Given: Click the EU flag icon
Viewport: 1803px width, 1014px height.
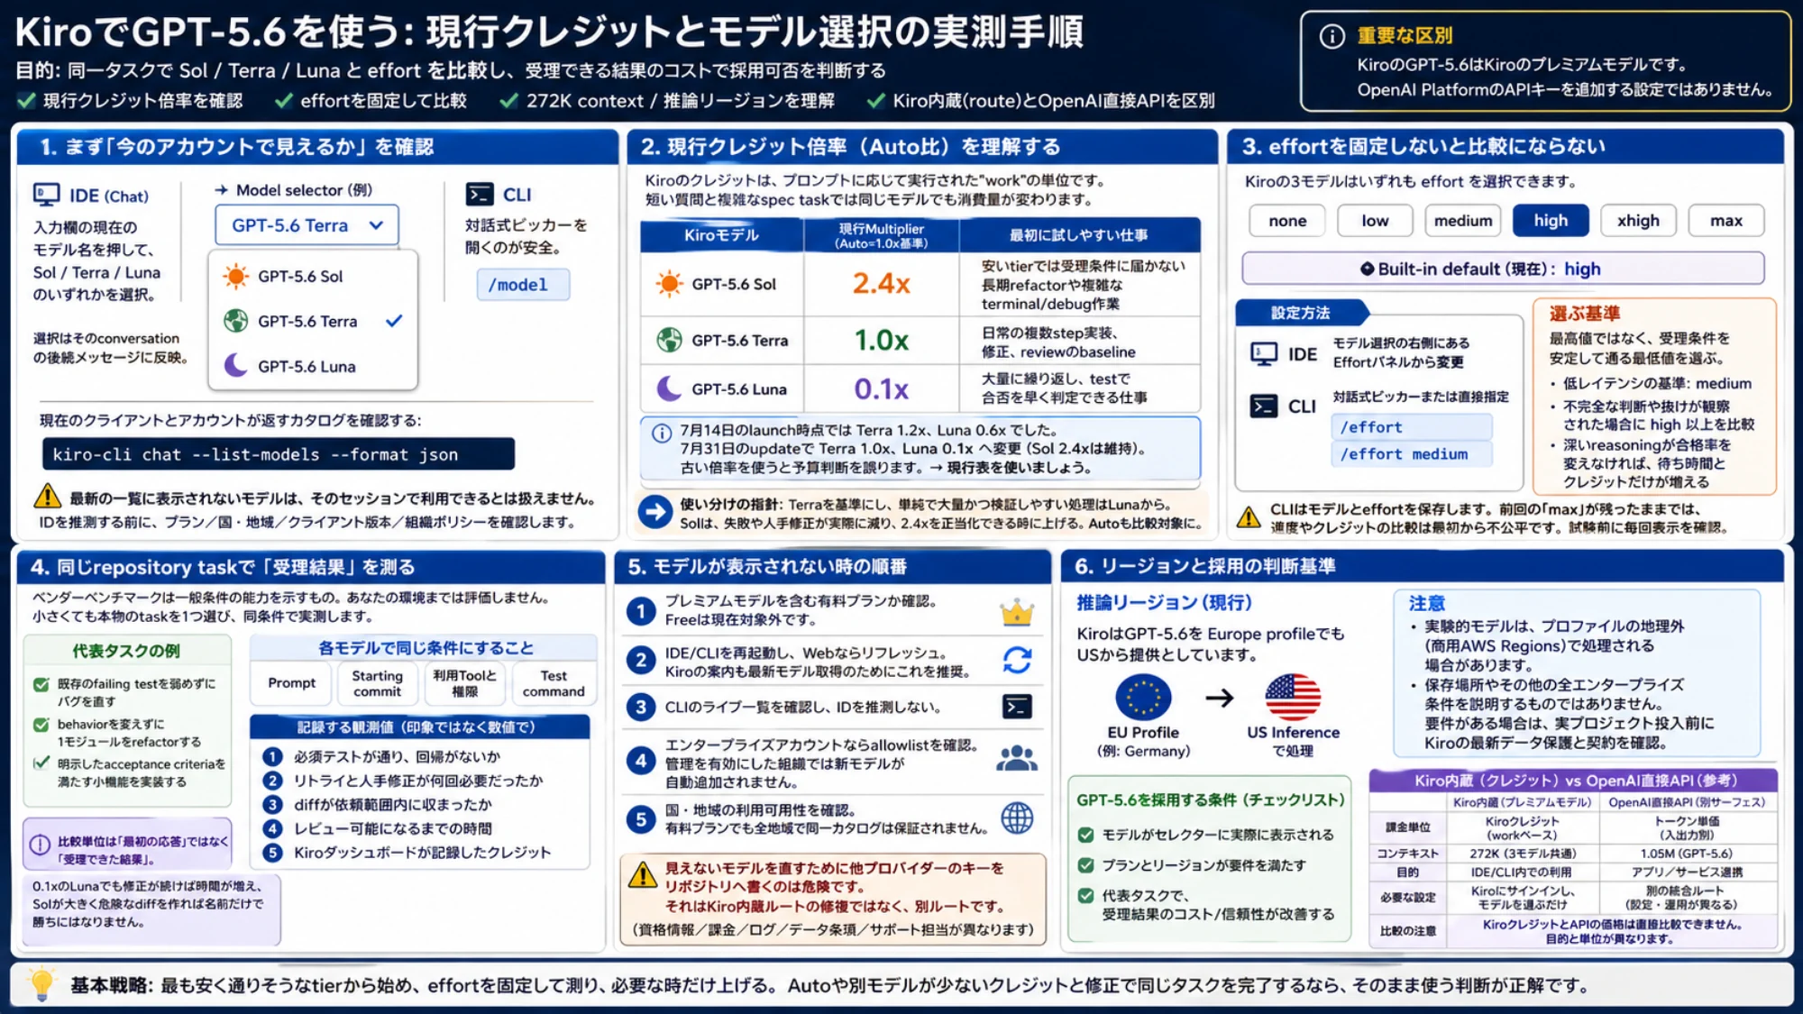Looking at the screenshot, I should 1143,697.
